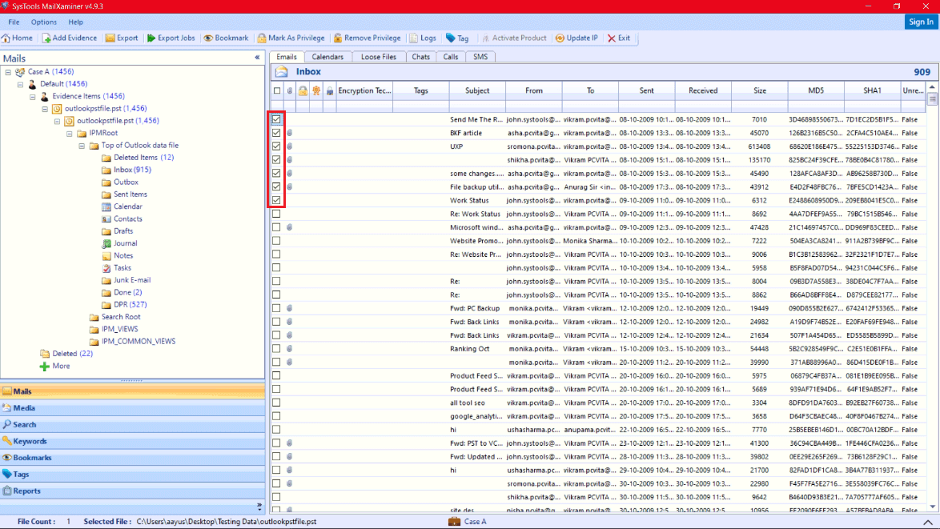Sort emails by Size column
940x529 pixels.
coord(760,90)
